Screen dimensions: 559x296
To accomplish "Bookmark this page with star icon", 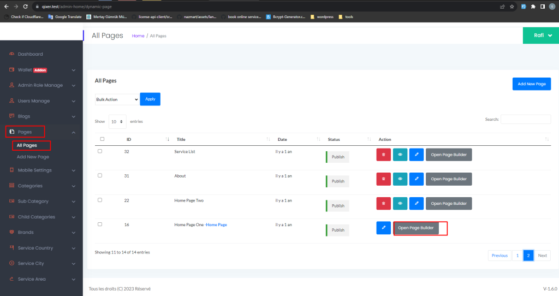I will [512, 7].
